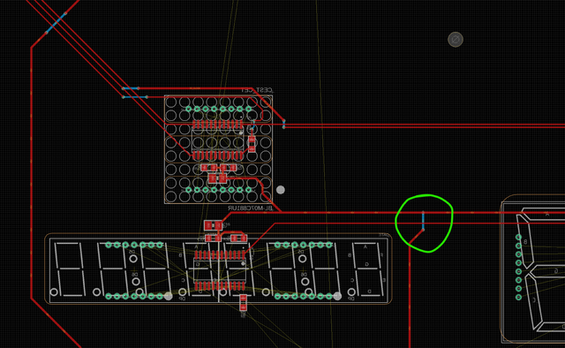
Task: Select leftmost green pad in LED matrix top row
Action: point(188,109)
